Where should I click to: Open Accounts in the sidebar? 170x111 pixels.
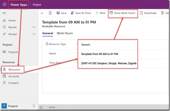pyautogui.click(x=14, y=76)
